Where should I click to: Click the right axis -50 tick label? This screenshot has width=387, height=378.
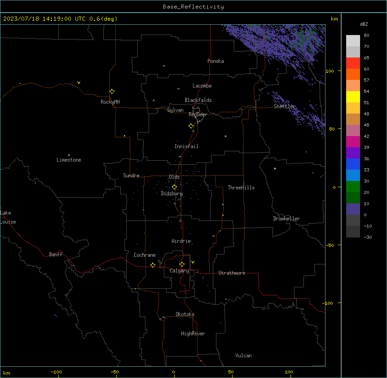point(330,245)
